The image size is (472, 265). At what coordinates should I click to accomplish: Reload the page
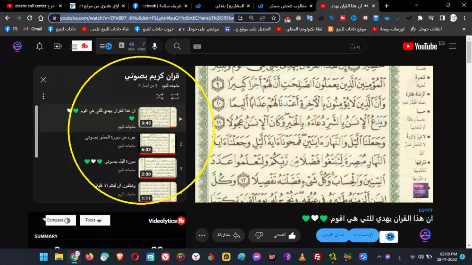pos(29,18)
